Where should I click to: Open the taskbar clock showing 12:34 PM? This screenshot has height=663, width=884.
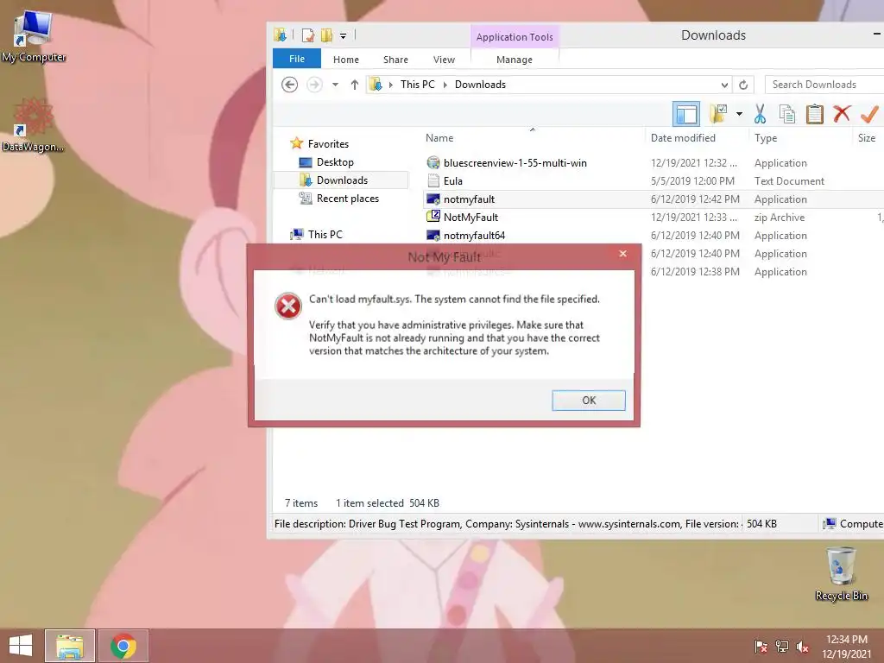pos(846,647)
